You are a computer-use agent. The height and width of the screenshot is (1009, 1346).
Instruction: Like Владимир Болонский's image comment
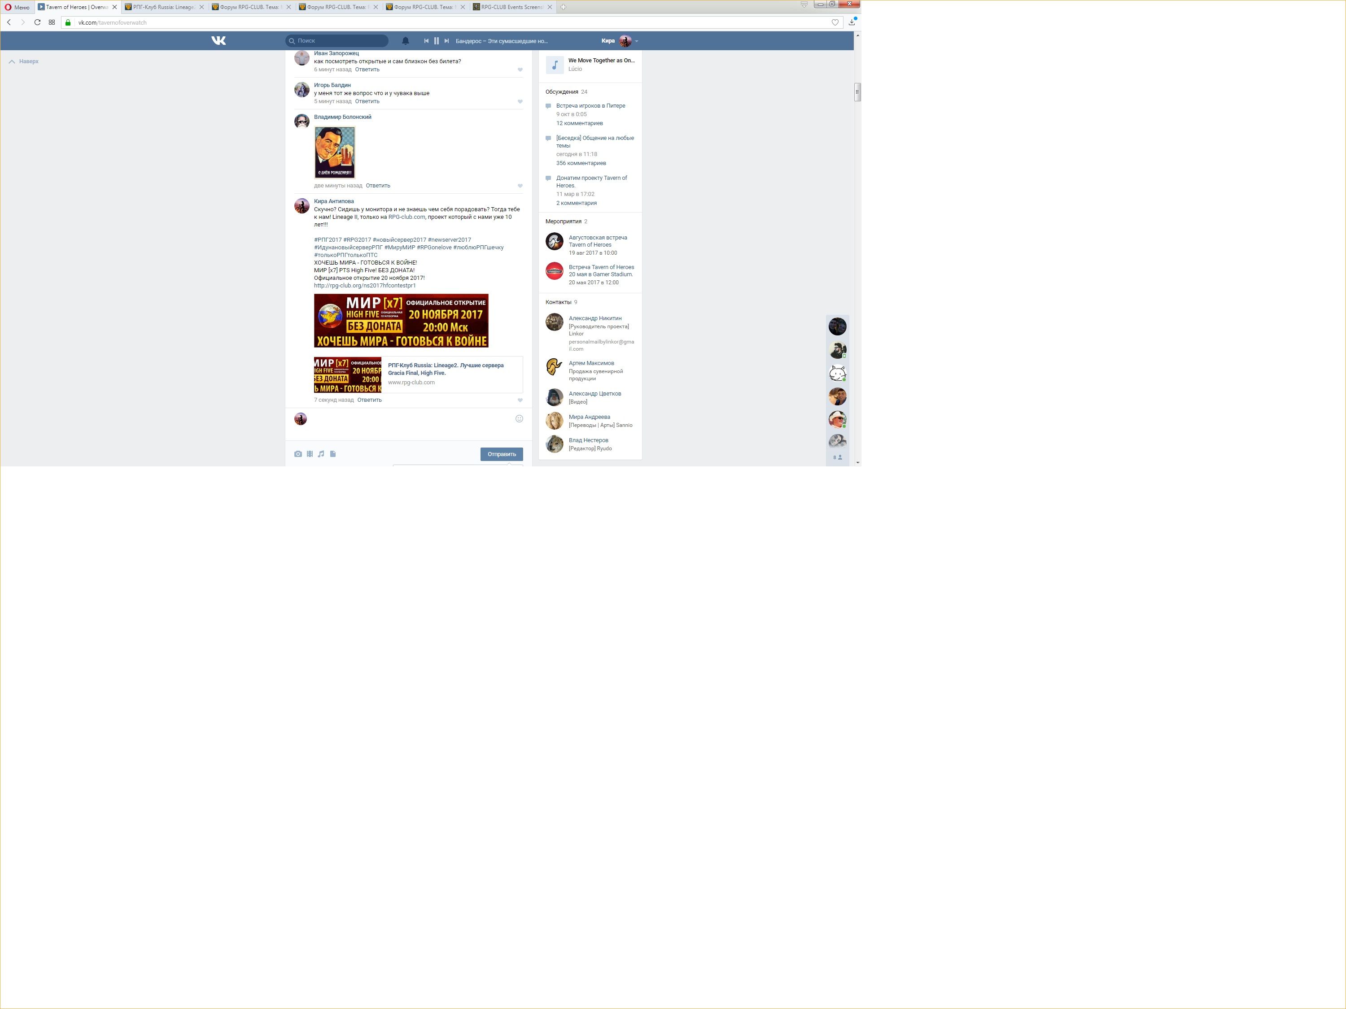(520, 186)
